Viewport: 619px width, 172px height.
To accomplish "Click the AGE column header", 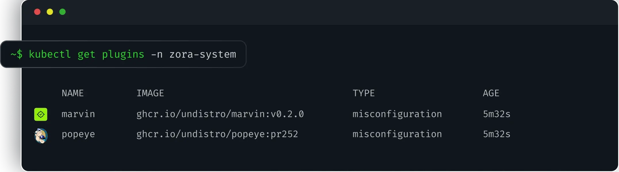I will tap(491, 93).
